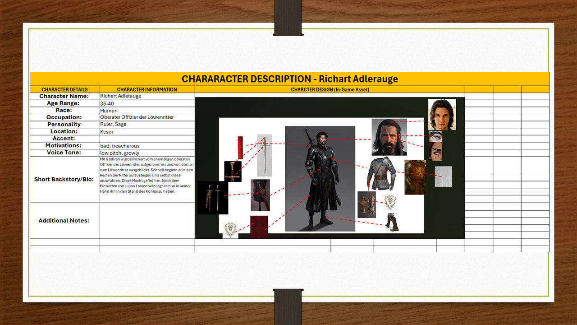Click the 'Kesor' location value

tap(147, 132)
